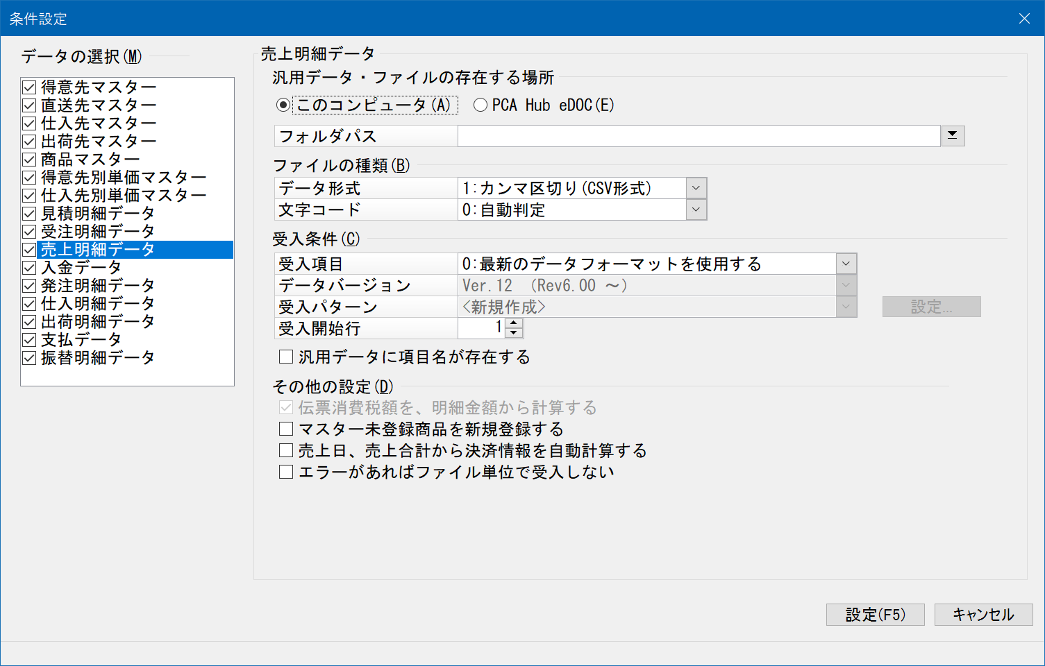Check マスター未登録商品を新規登録する option
Screen dimensions: 1045x666
[x=286, y=429]
